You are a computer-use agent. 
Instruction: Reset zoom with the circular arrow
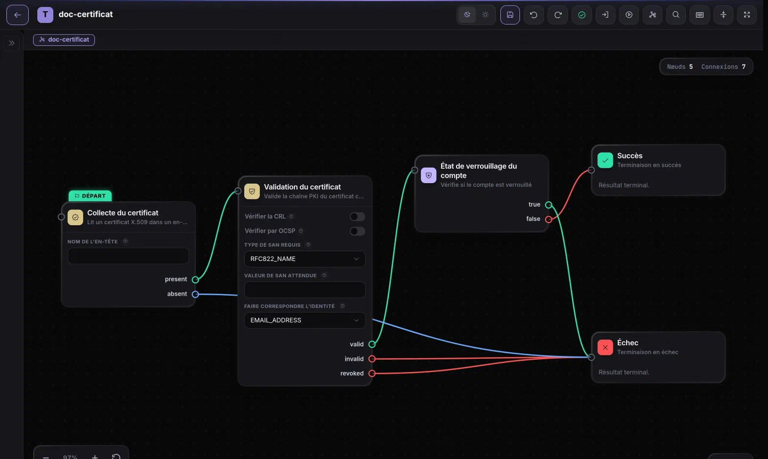click(x=116, y=456)
